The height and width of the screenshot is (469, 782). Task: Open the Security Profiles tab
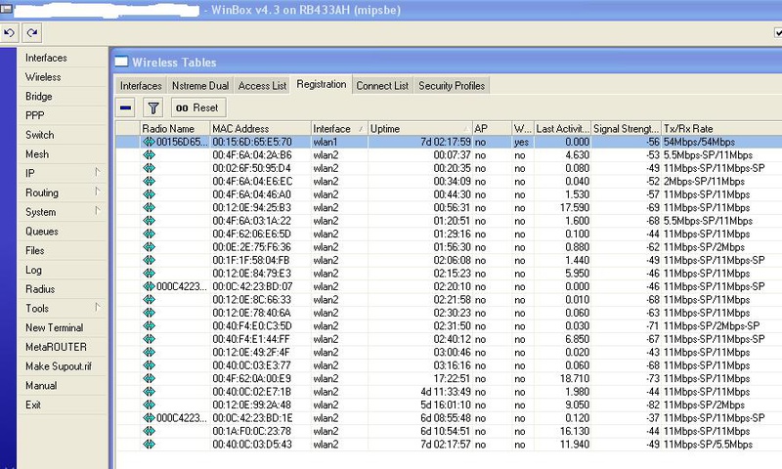pyautogui.click(x=452, y=86)
